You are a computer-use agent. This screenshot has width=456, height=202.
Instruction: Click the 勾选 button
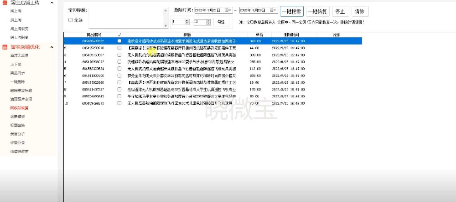click(x=221, y=22)
